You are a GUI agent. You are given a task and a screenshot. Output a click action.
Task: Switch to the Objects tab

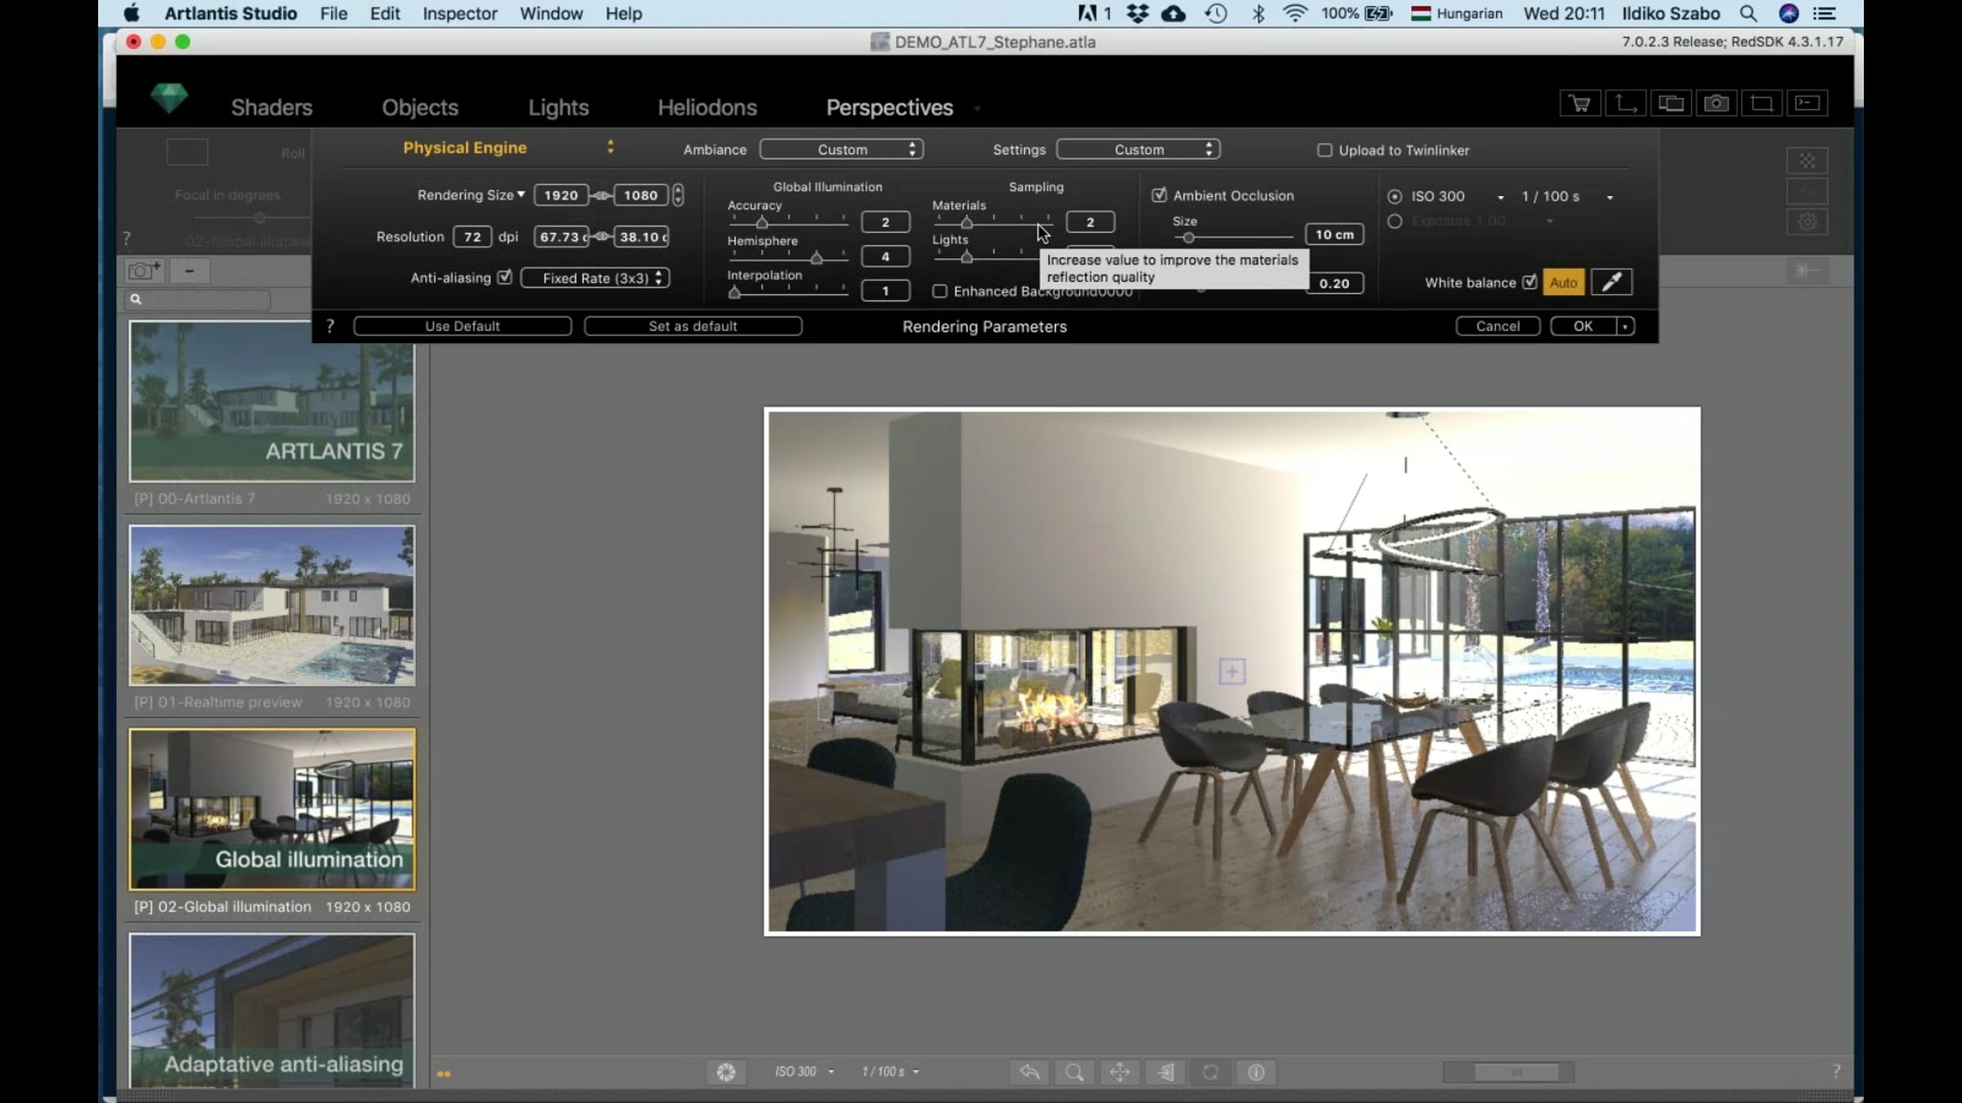pyautogui.click(x=420, y=108)
